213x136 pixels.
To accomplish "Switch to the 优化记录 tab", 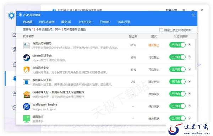I will click(124, 22).
